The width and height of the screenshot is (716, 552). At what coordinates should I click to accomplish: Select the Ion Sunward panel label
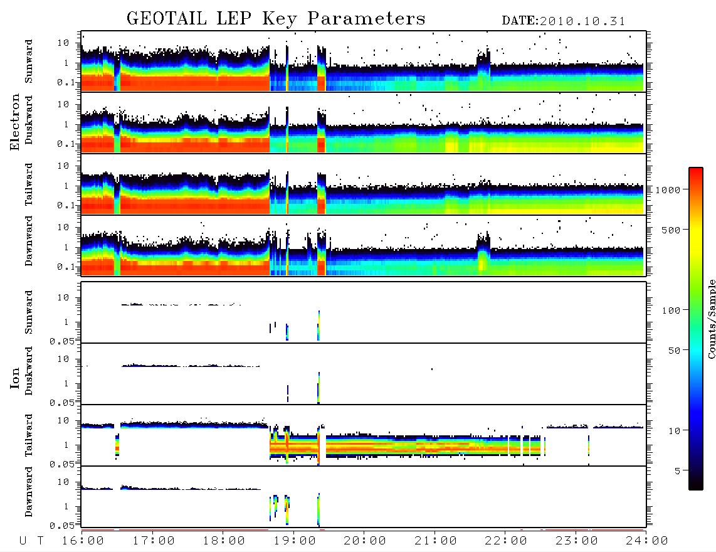tap(29, 312)
